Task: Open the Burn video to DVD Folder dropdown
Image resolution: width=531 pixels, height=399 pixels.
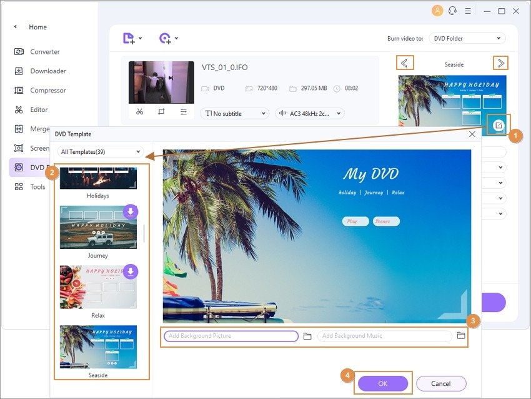Action: (x=467, y=38)
